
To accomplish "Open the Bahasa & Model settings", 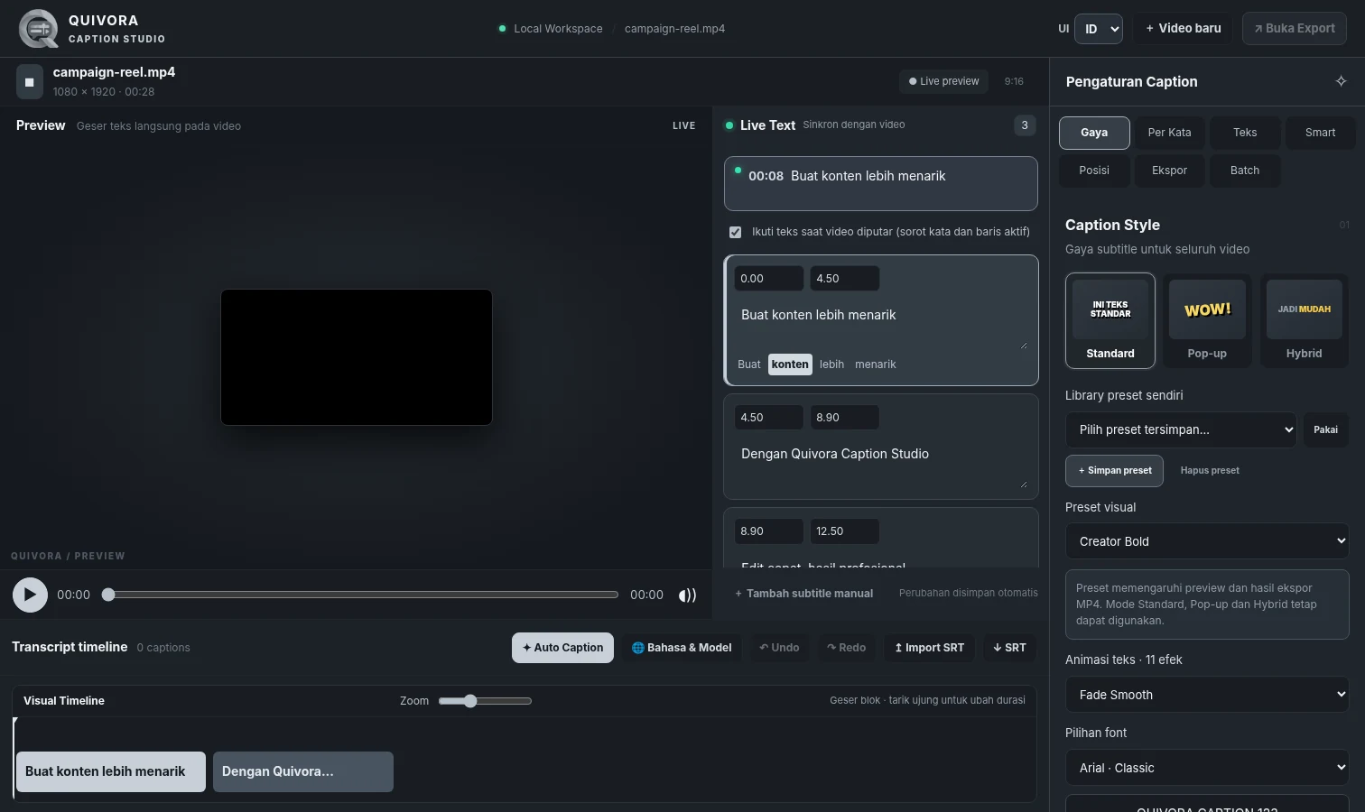I will coord(682,648).
